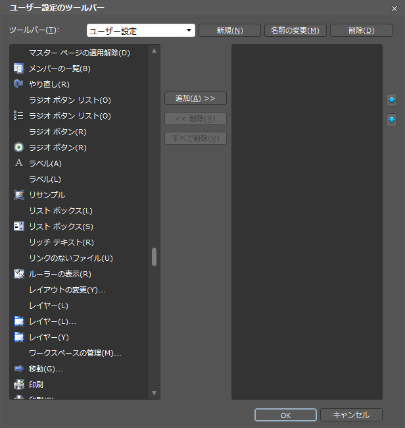405x428 pixels.
Task: Click the 新規(N) button
Action: click(x=229, y=30)
